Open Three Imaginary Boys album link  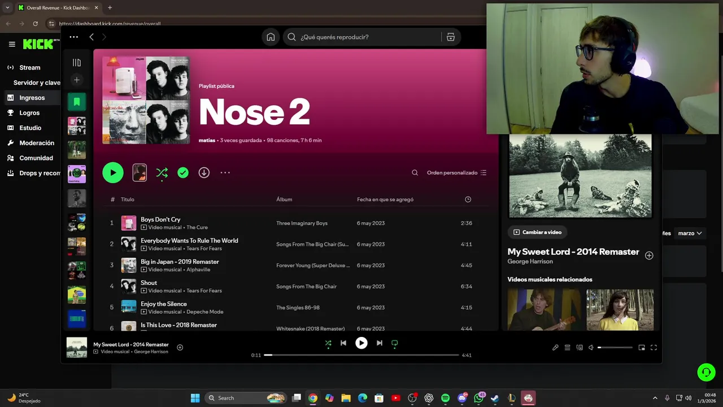pos(302,223)
